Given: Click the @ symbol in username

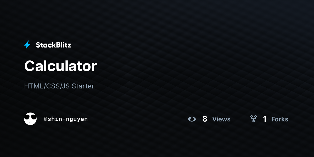Looking at the screenshot, I should click(x=46, y=119).
